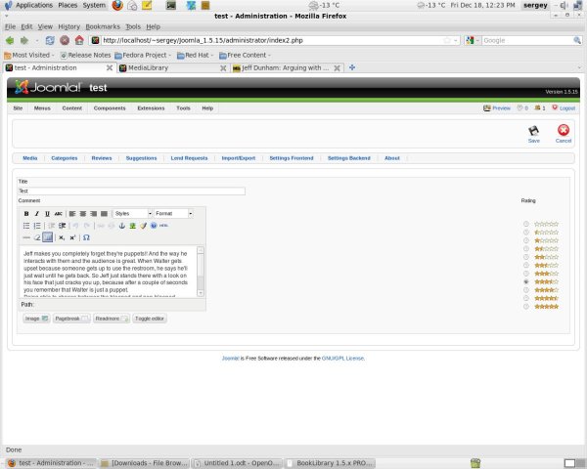Select the four and half star rating
This screenshot has height=469, width=587.
click(x=526, y=298)
